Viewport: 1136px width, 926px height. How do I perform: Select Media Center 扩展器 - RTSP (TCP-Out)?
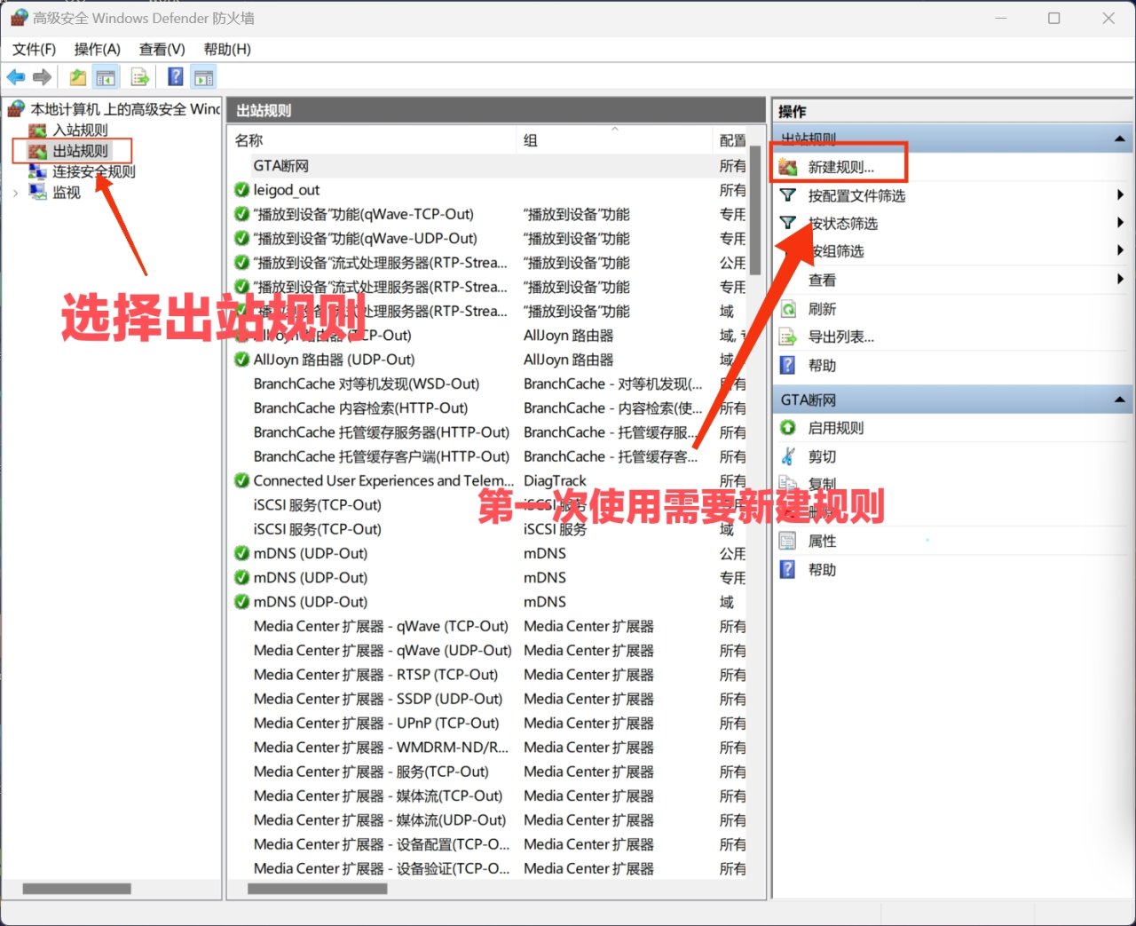375,675
